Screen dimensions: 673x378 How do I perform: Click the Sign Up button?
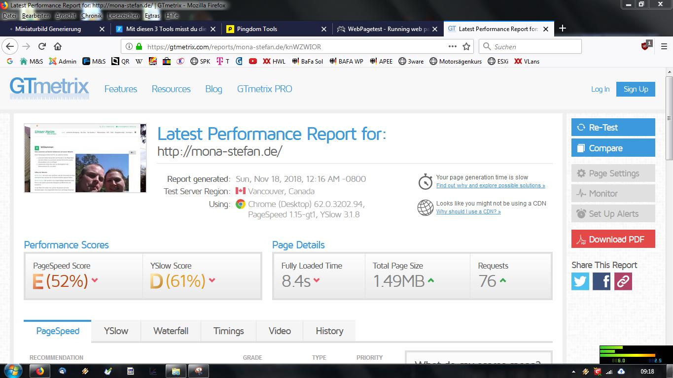click(636, 89)
